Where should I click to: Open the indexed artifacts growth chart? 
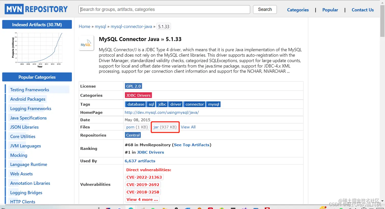pyautogui.click(x=37, y=50)
